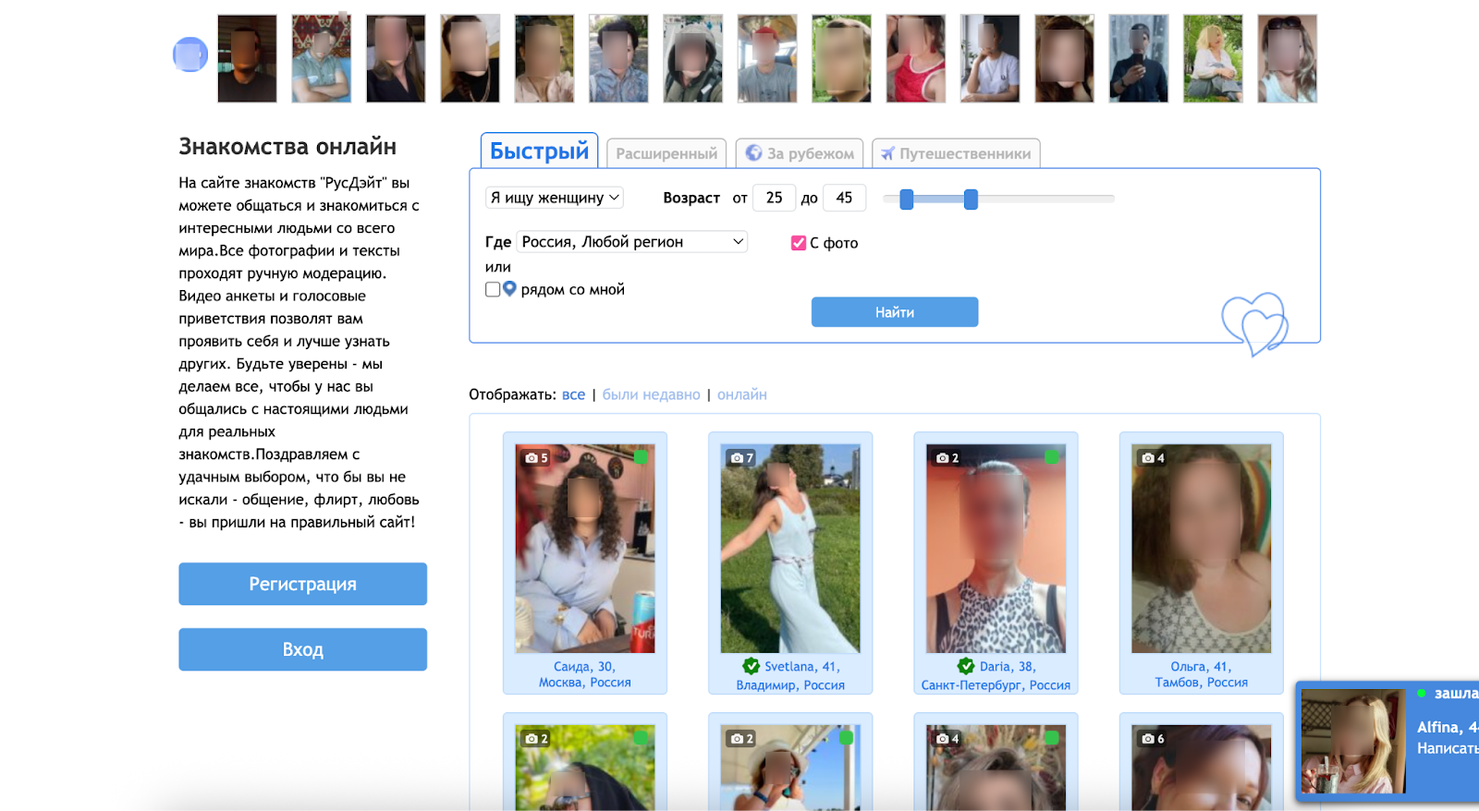Open the Путешественники tab
The width and height of the screenshot is (1479, 811).
pos(956,153)
